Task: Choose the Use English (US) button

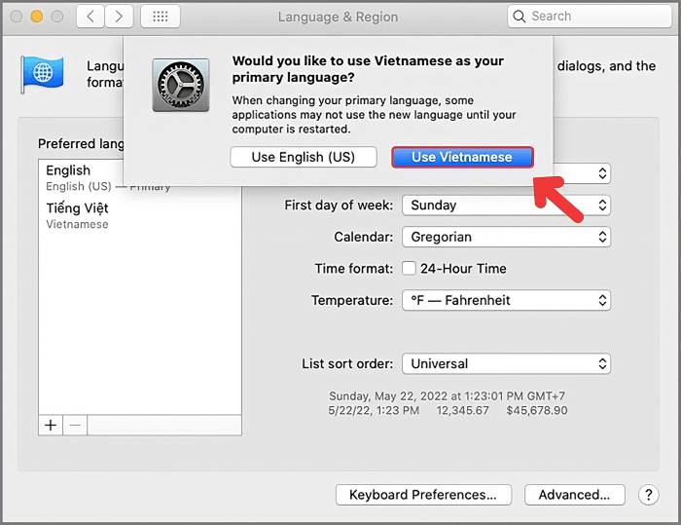Action: tap(304, 157)
